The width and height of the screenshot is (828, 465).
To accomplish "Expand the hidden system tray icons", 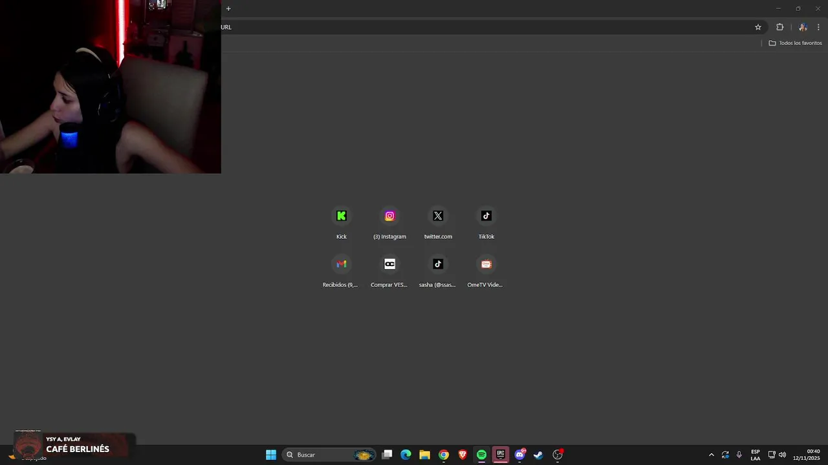I will (712, 455).
